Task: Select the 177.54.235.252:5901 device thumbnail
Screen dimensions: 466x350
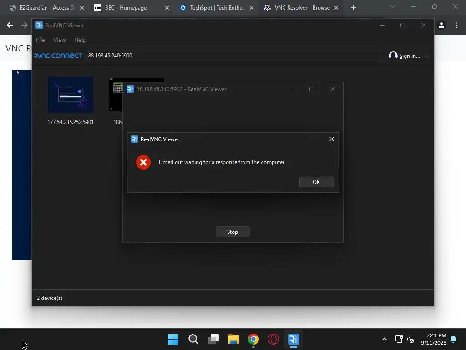Action: pos(71,95)
